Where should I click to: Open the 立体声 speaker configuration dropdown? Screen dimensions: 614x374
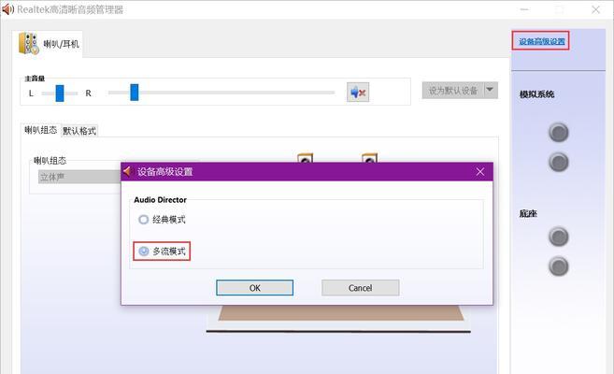click(79, 177)
